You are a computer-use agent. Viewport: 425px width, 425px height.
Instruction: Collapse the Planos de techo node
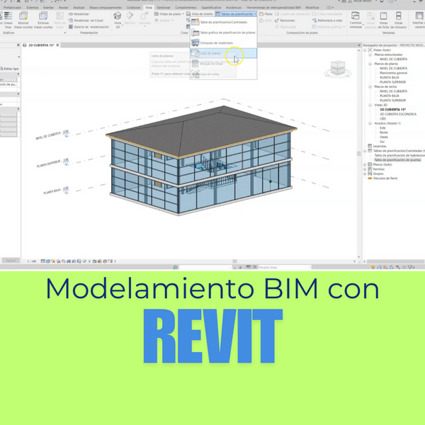pos(370,86)
